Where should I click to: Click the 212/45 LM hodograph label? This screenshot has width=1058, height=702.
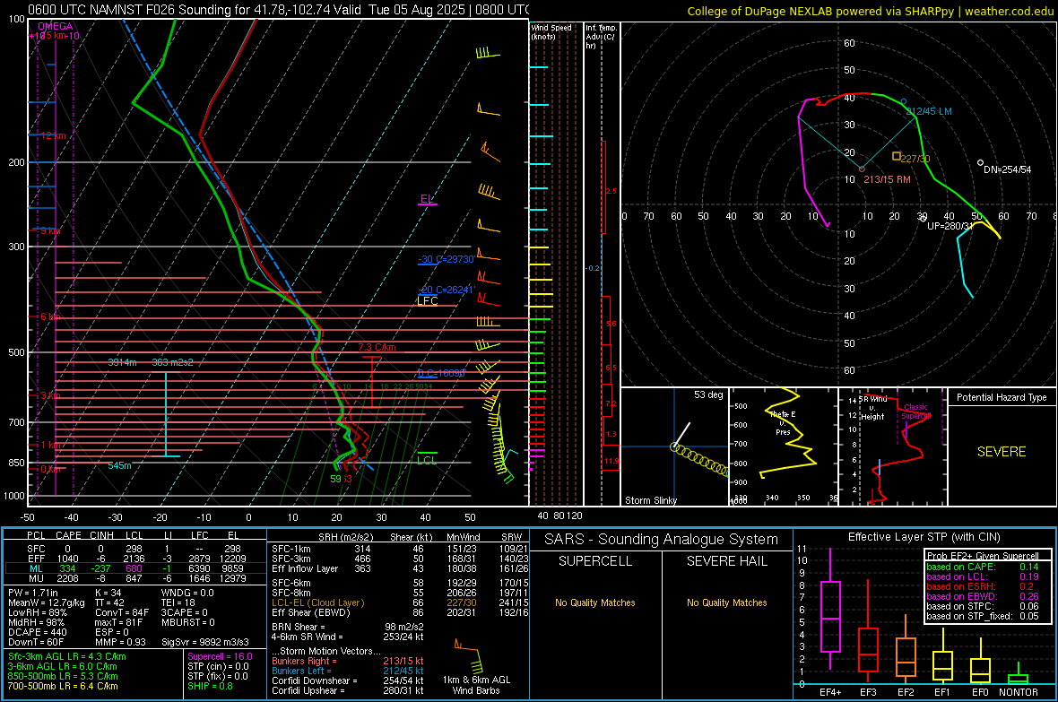click(929, 111)
